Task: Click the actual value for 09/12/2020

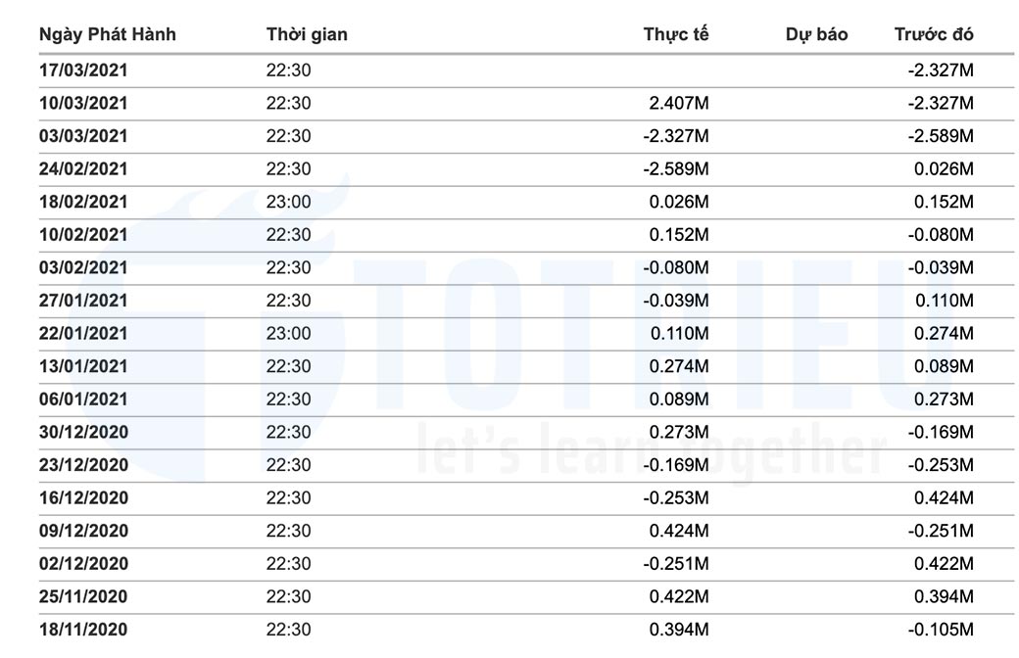Action: tap(679, 531)
